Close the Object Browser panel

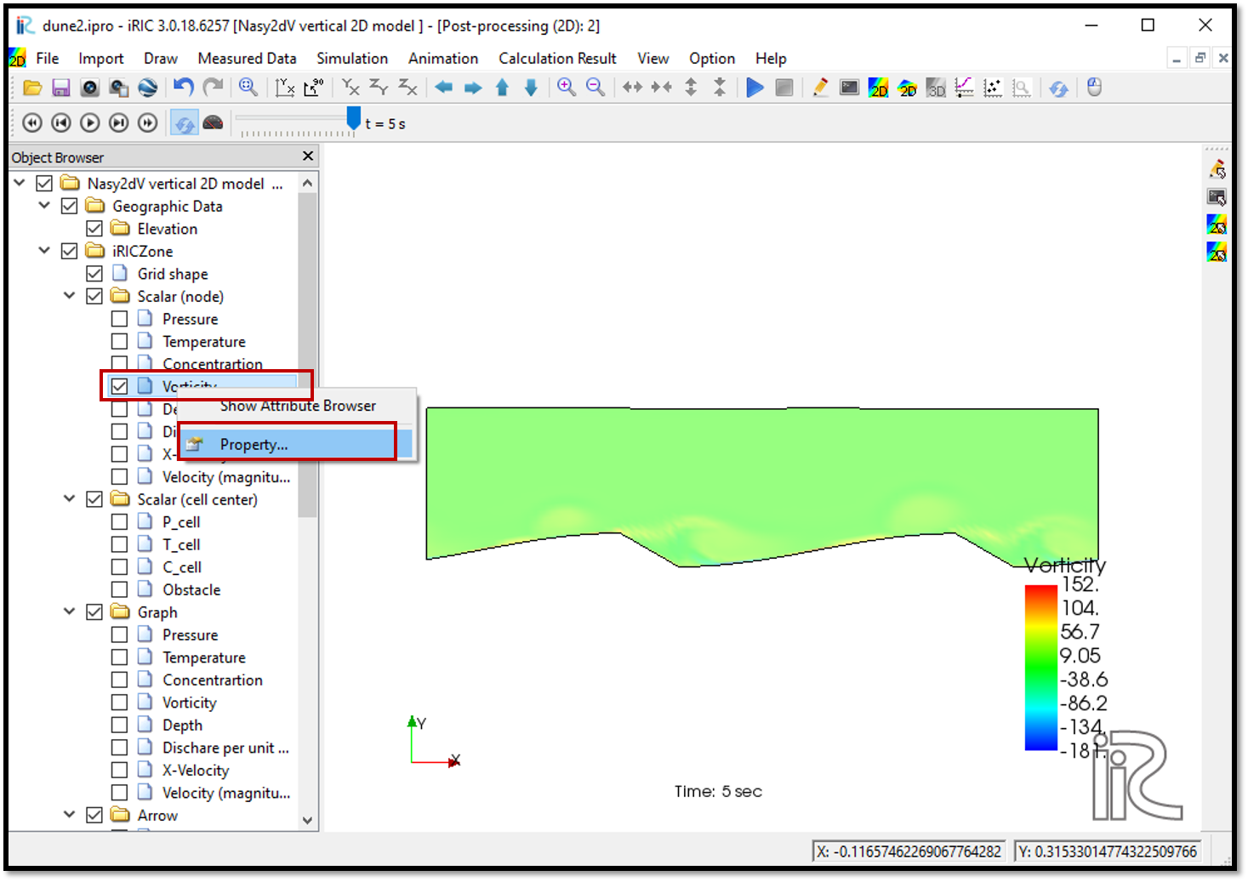coord(308,156)
